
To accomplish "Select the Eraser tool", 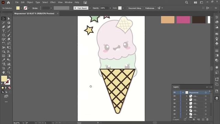I will [9, 39].
